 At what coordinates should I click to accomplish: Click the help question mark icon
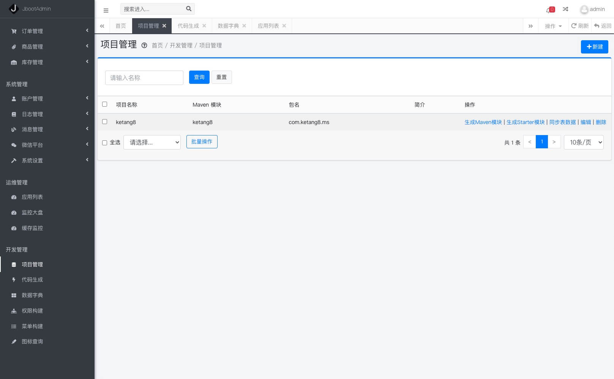click(144, 46)
